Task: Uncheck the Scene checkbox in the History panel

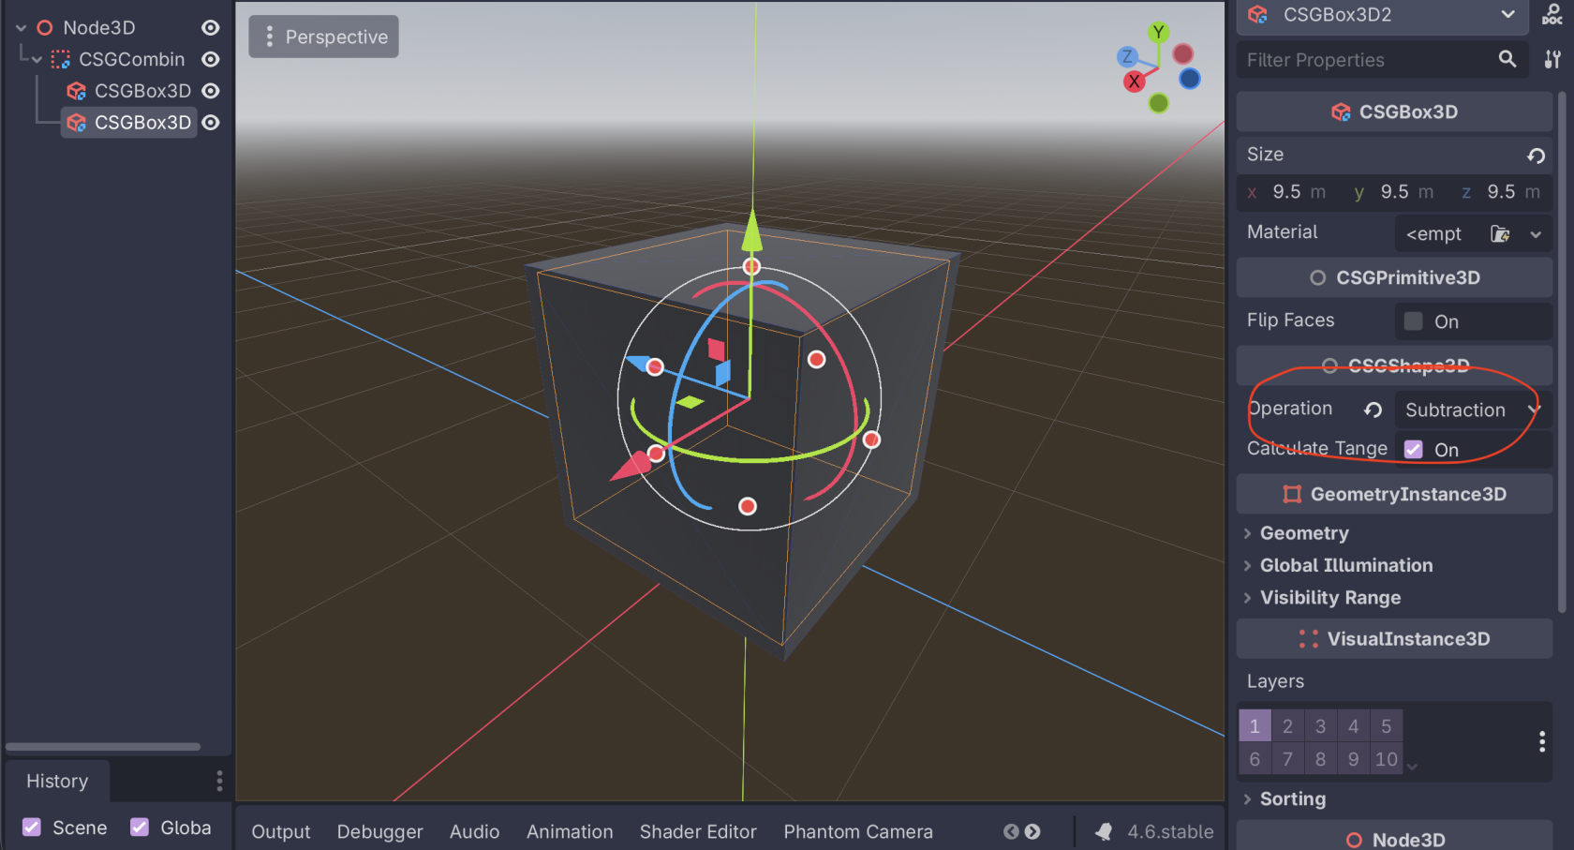Action: [32, 828]
